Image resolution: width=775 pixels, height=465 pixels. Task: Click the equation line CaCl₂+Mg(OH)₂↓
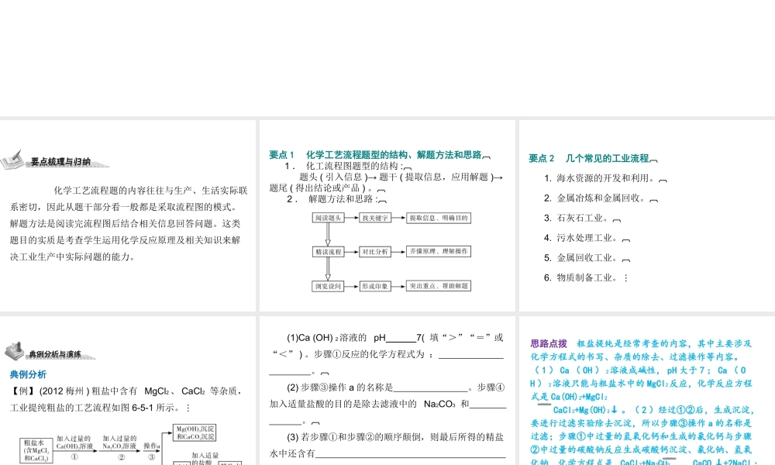coord(586,410)
